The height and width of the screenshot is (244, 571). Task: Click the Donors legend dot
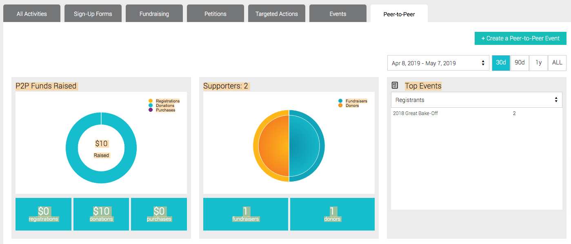340,105
